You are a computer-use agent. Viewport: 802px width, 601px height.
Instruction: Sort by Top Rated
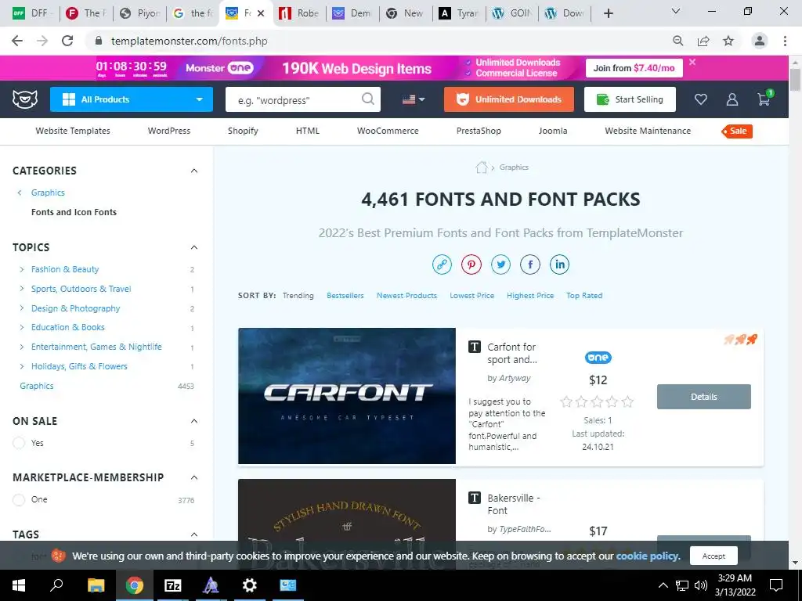click(584, 295)
